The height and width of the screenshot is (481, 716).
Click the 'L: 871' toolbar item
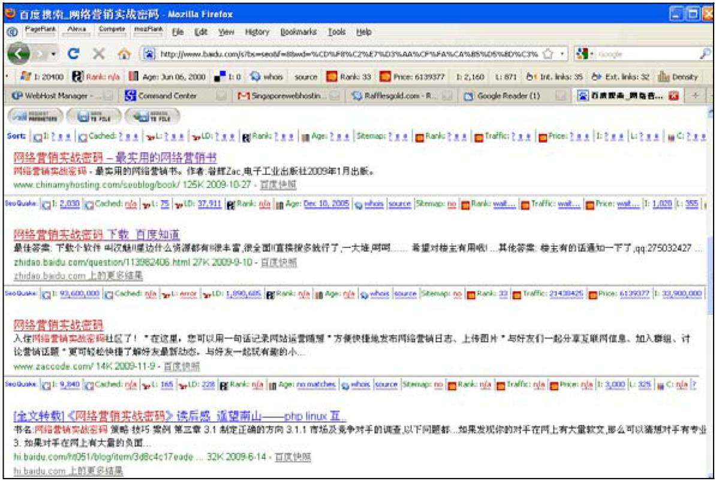pos(506,77)
